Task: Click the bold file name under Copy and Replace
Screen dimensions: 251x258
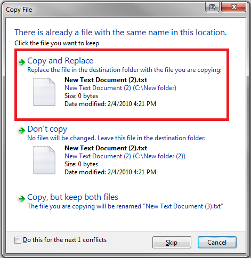Action: pos(106,80)
